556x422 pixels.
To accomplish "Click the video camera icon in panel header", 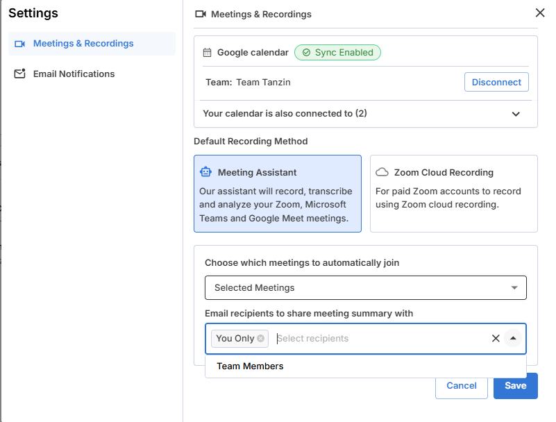I will pyautogui.click(x=201, y=14).
